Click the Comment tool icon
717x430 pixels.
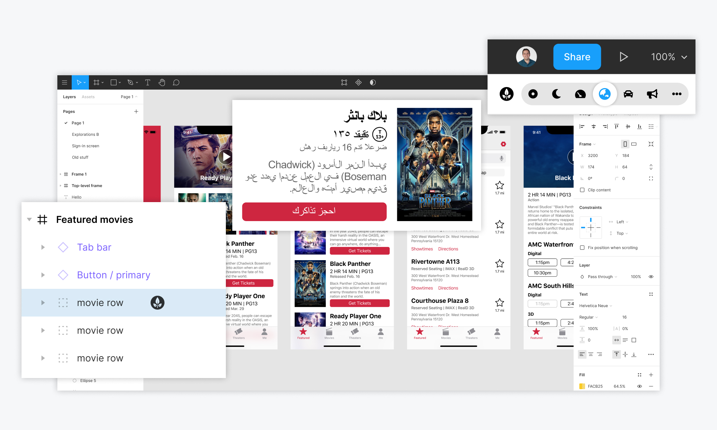(176, 82)
